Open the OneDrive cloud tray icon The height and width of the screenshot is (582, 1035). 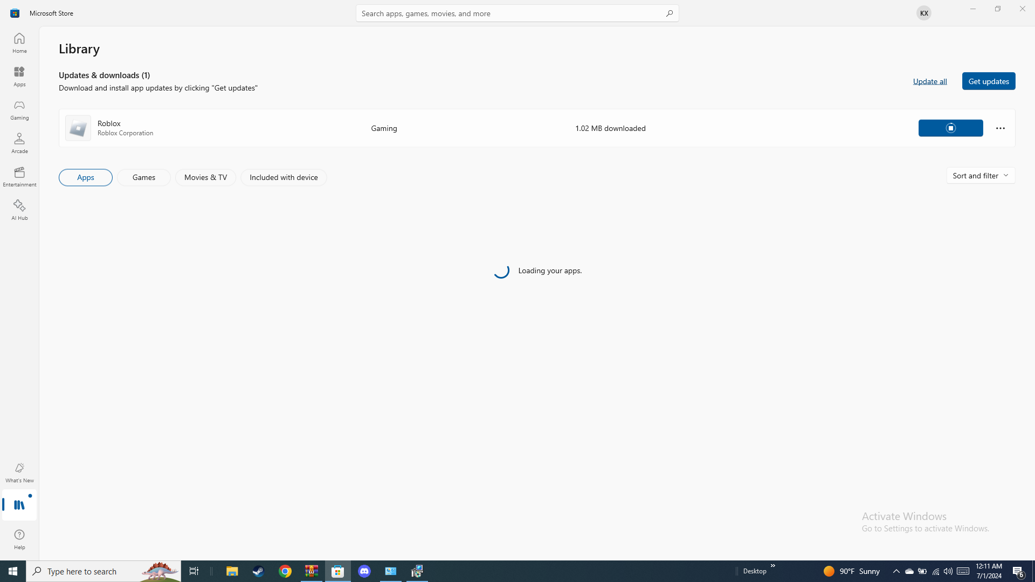pos(909,571)
